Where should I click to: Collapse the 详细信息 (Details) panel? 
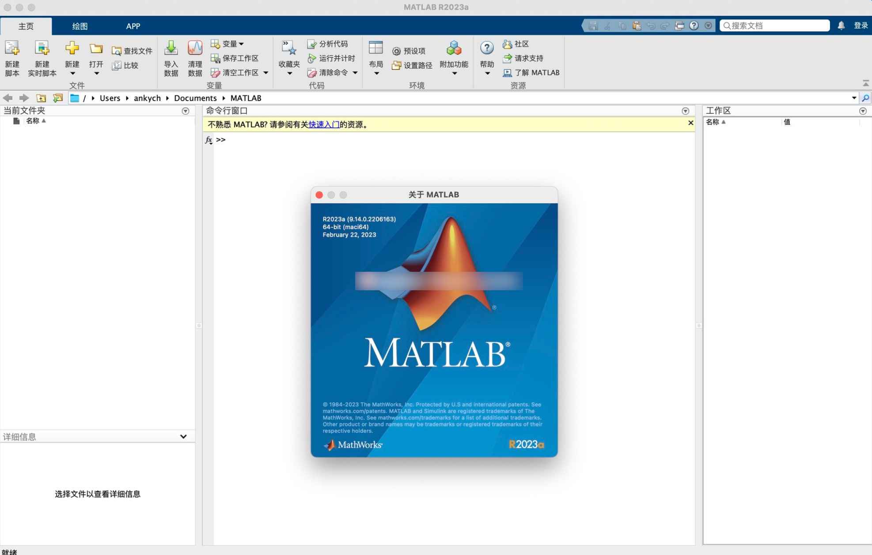tap(183, 436)
